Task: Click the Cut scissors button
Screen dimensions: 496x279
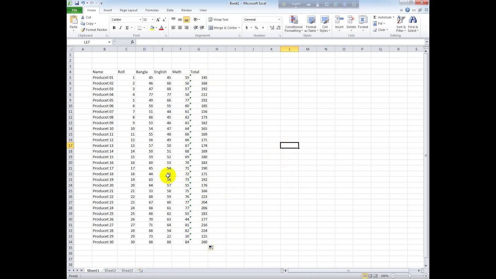Action: point(86,17)
